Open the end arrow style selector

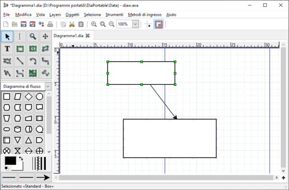43,178
